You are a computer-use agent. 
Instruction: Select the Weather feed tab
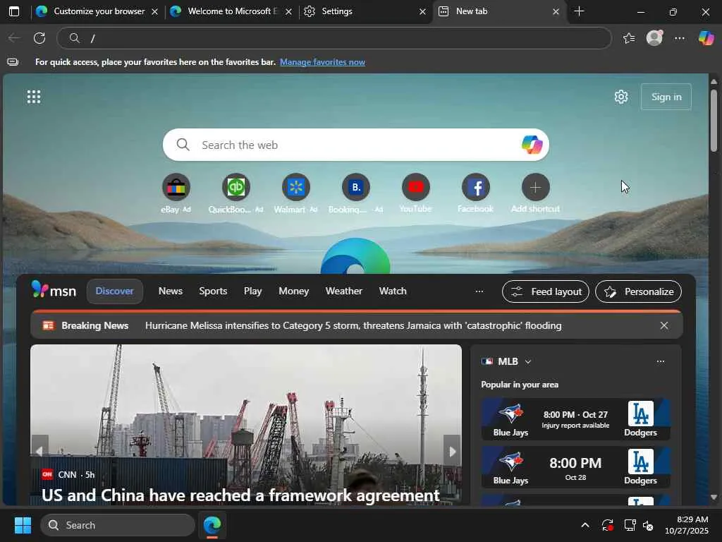[344, 291]
